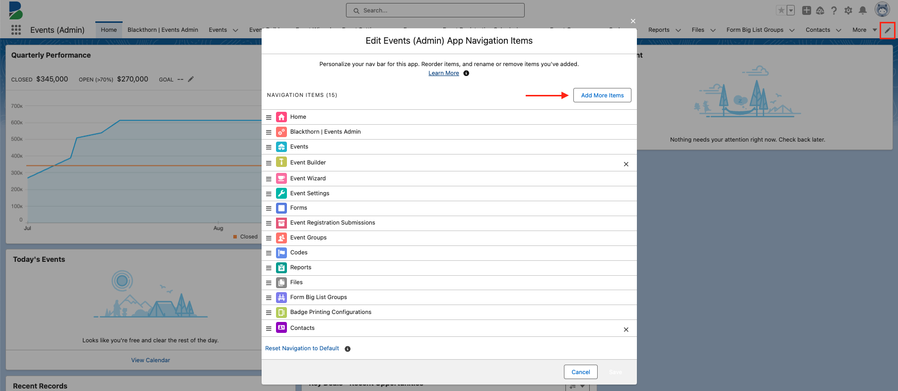Click info icon beside Reset Navigation
Screen dimensions: 898x391
[x=347, y=349]
